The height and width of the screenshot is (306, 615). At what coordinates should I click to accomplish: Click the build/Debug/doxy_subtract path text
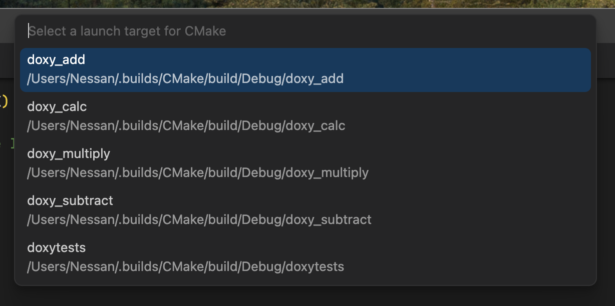(199, 220)
